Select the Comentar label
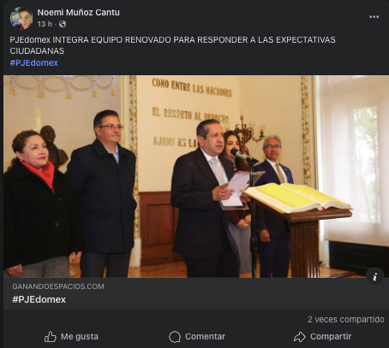 [x=205, y=337]
